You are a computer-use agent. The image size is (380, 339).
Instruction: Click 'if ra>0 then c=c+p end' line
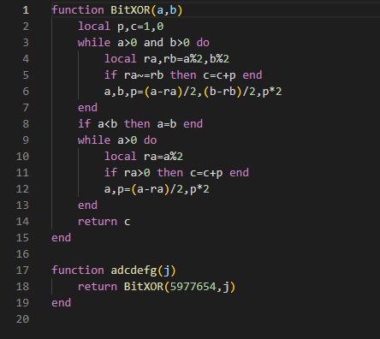pos(176,173)
